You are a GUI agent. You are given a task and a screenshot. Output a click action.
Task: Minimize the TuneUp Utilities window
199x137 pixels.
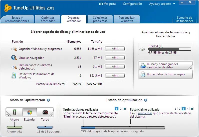coord(182,2)
